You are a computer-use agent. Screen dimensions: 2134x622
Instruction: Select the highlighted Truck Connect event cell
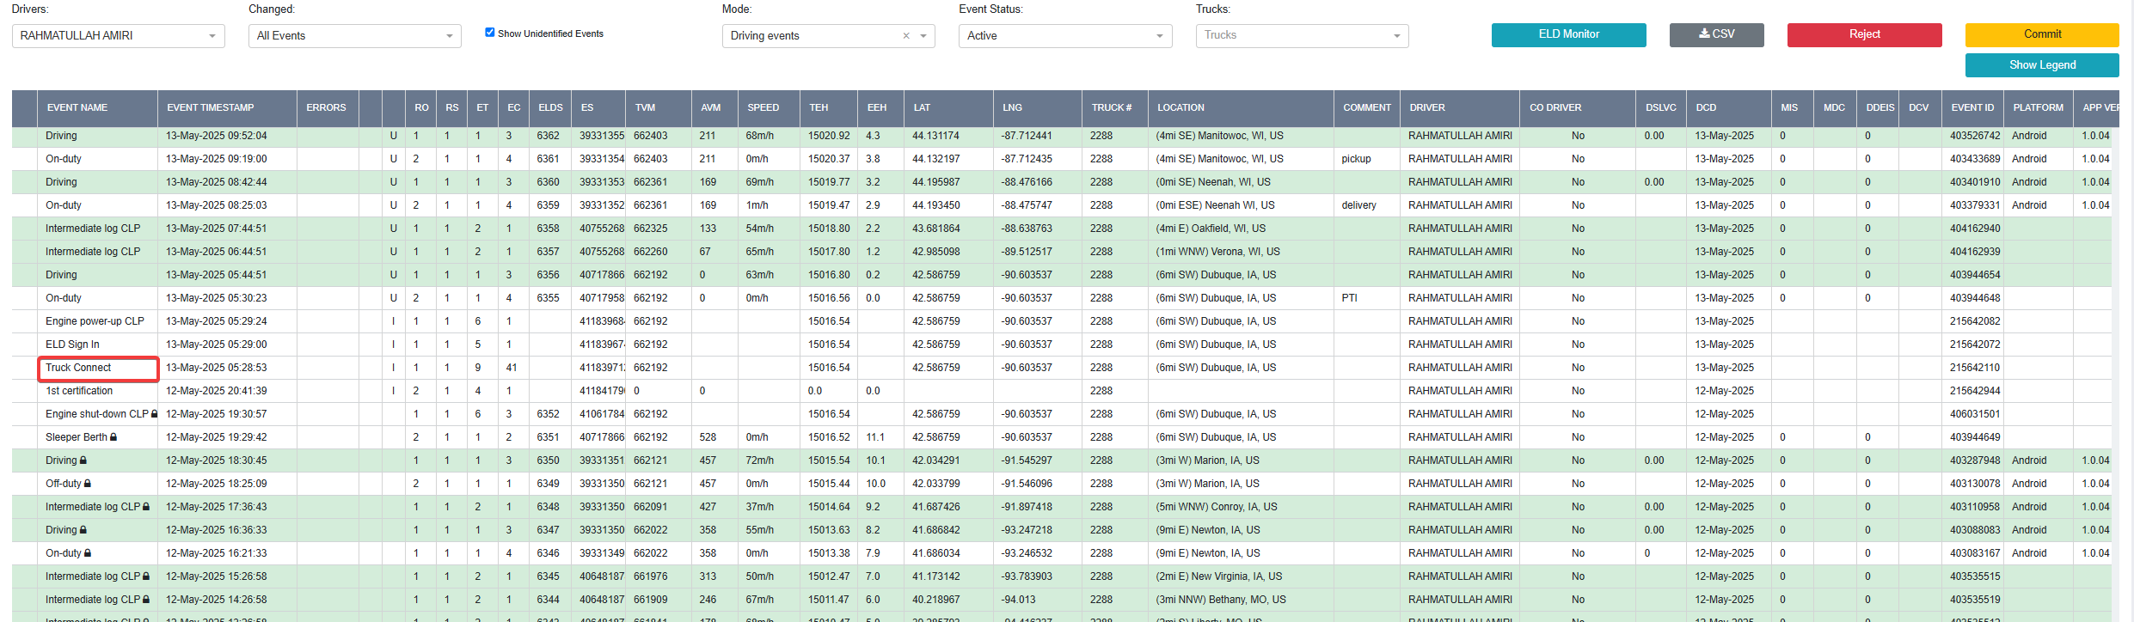click(x=98, y=368)
